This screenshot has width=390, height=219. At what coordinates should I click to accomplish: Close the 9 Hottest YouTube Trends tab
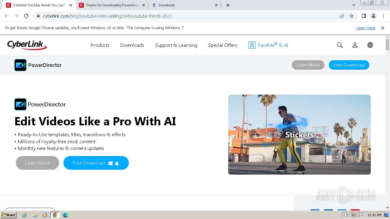pos(71,5)
